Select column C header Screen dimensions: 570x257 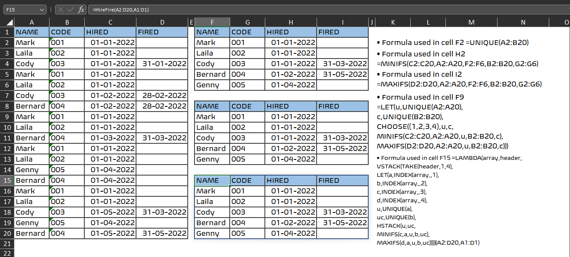coord(110,22)
